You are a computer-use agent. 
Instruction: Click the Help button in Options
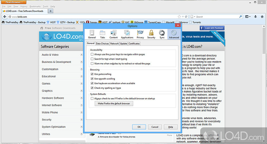(x=171, y=127)
